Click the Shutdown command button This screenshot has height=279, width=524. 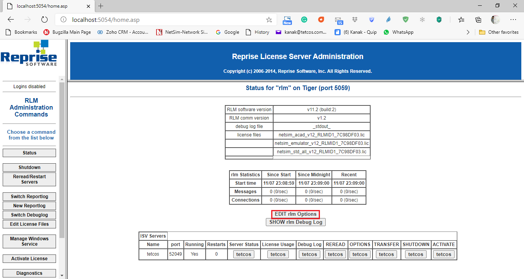tap(29, 167)
